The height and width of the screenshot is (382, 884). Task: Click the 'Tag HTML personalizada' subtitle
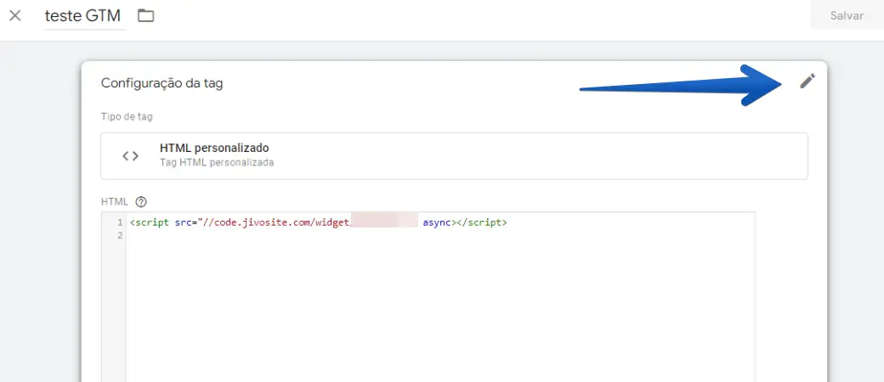[217, 161]
